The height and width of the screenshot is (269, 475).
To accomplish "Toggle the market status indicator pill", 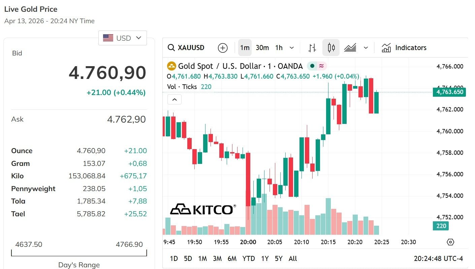I will [x=317, y=66].
